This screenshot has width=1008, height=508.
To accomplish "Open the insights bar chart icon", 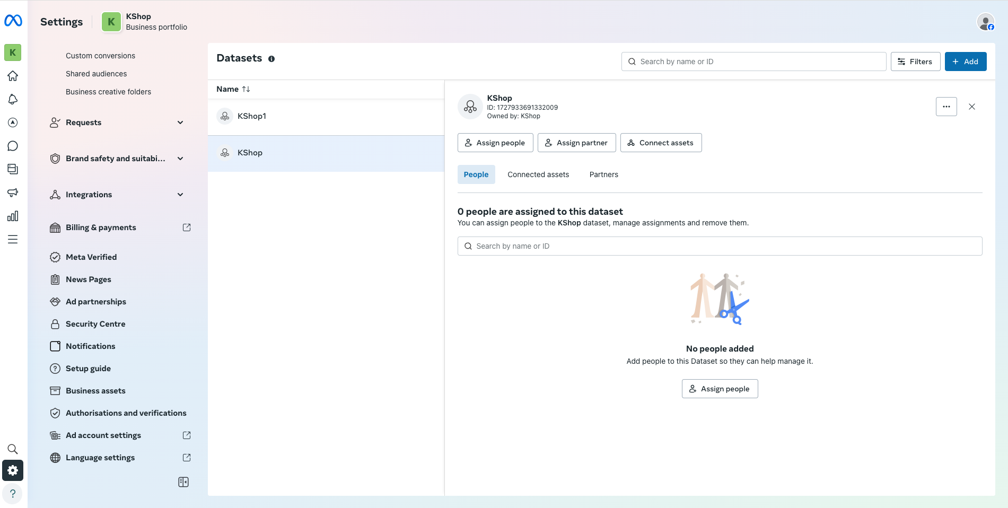I will [x=13, y=216].
